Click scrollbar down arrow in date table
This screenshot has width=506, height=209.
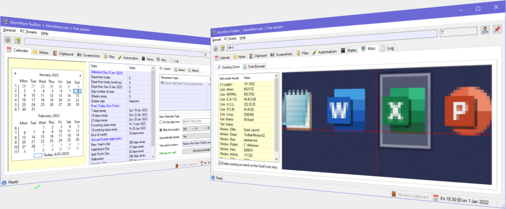tap(153, 156)
